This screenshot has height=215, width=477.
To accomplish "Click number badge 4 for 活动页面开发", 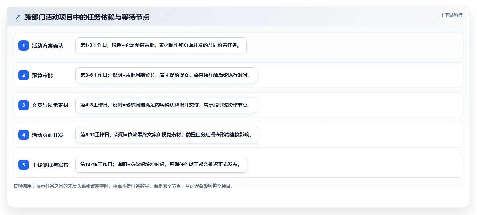I will point(24,135).
